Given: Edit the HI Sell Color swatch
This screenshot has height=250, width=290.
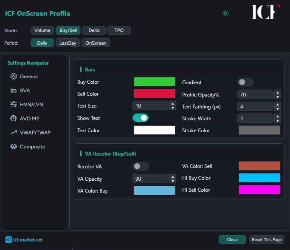Looking at the screenshot, I should coord(259,190).
